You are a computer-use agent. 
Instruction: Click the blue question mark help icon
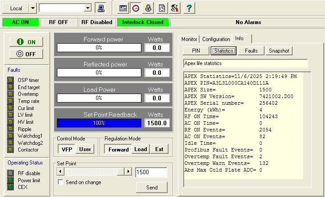pos(188,8)
